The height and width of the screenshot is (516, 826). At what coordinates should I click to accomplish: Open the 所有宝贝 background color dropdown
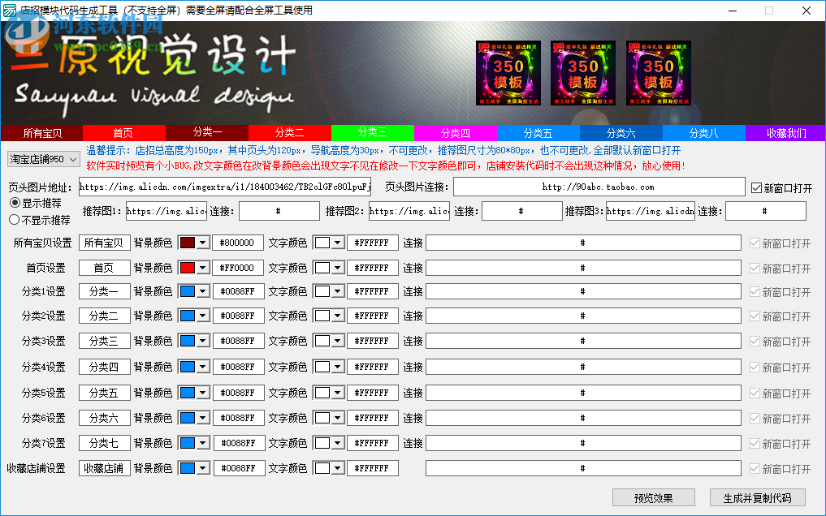tap(203, 242)
